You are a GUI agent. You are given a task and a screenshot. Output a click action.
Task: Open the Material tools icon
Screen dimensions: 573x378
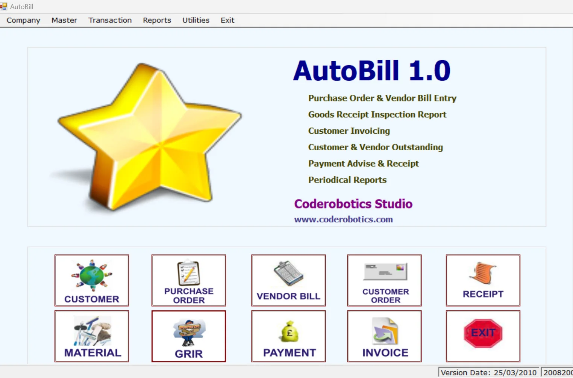(92, 336)
